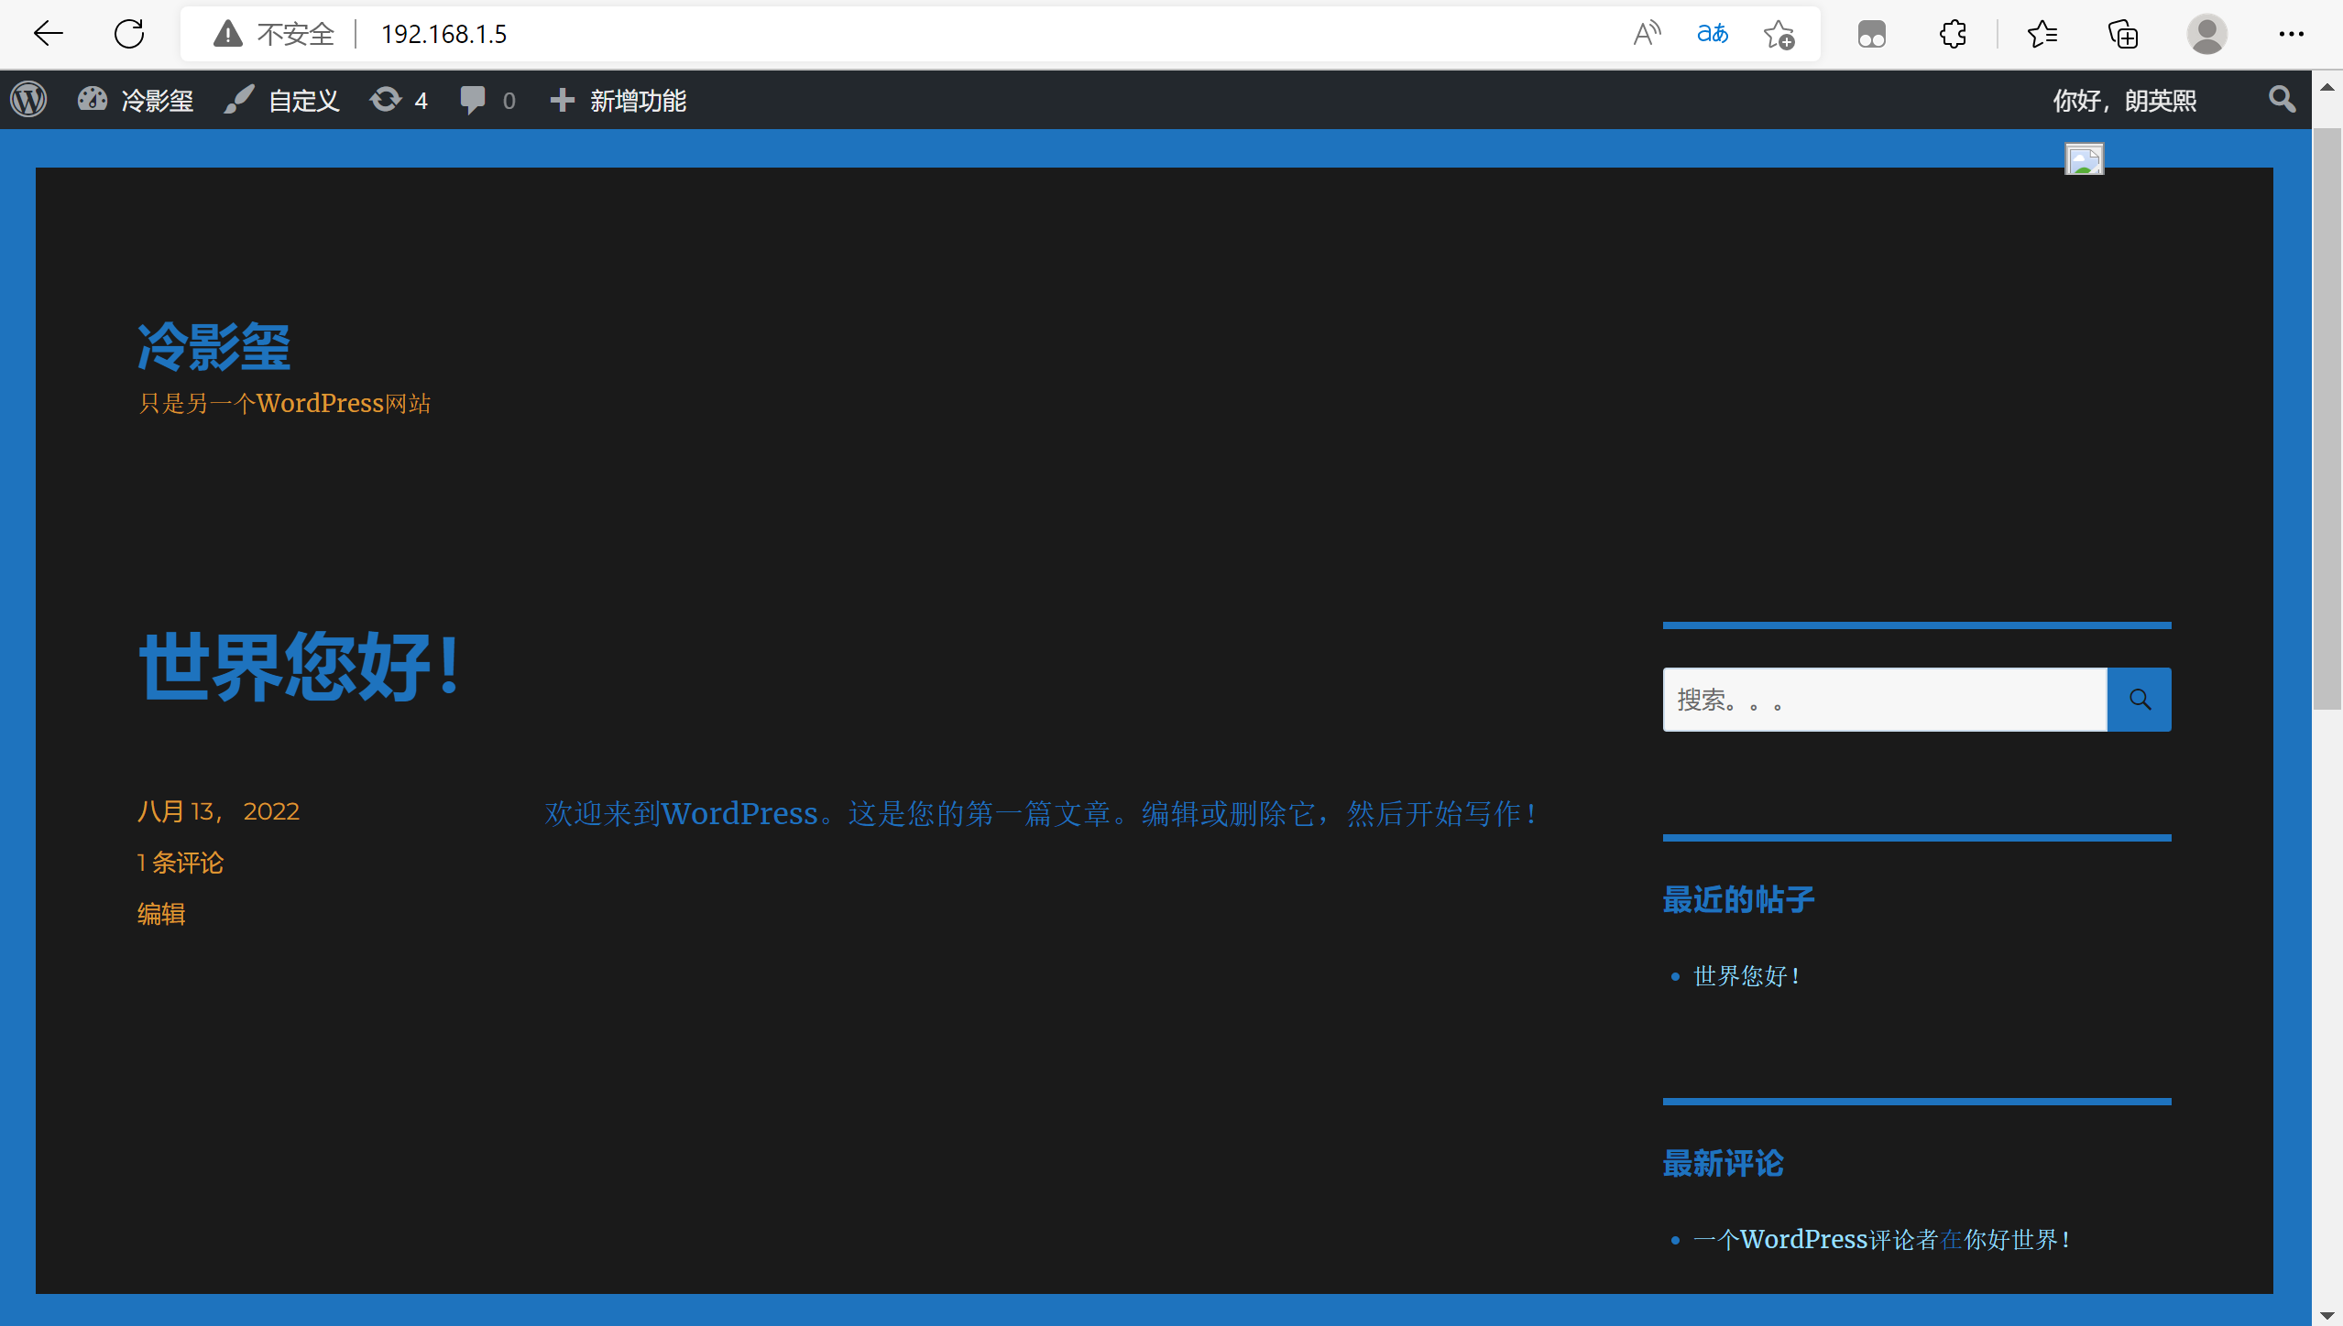The height and width of the screenshot is (1326, 2343).
Task: Click the scrollbar down arrow
Action: [2327, 1315]
